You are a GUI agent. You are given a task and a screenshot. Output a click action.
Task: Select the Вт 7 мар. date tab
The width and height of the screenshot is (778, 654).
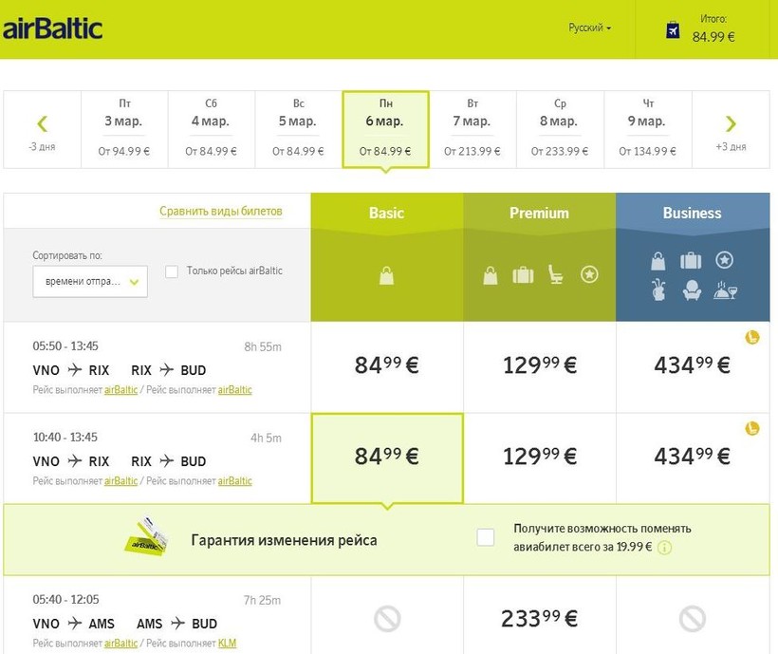(x=472, y=129)
